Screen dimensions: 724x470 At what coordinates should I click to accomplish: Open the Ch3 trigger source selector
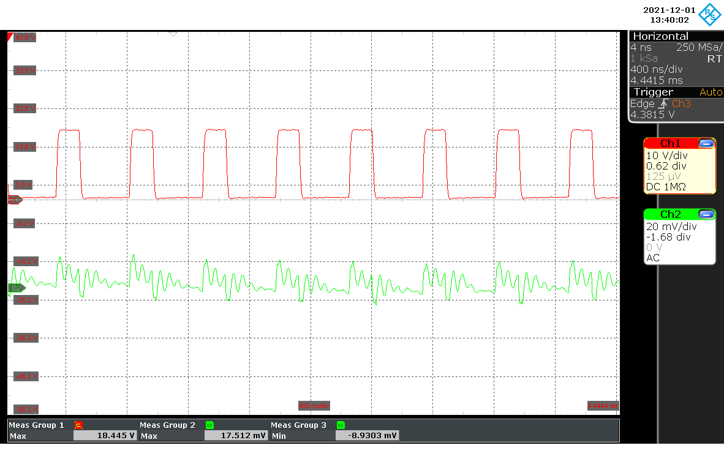coord(681,103)
